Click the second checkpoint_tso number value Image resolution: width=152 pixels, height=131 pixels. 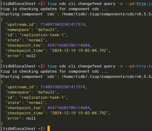(69, 108)
